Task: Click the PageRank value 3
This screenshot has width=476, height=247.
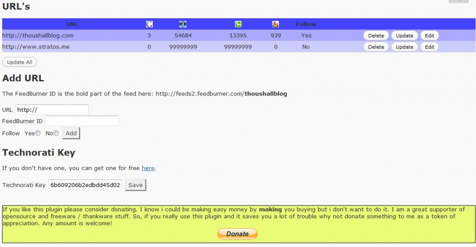Action: click(x=149, y=35)
